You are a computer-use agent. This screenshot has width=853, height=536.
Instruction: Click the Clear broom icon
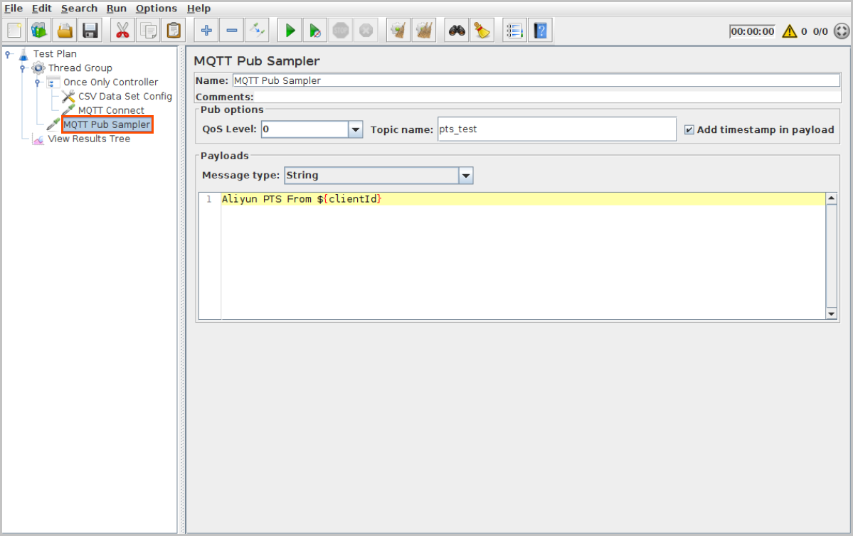pyautogui.click(x=399, y=31)
